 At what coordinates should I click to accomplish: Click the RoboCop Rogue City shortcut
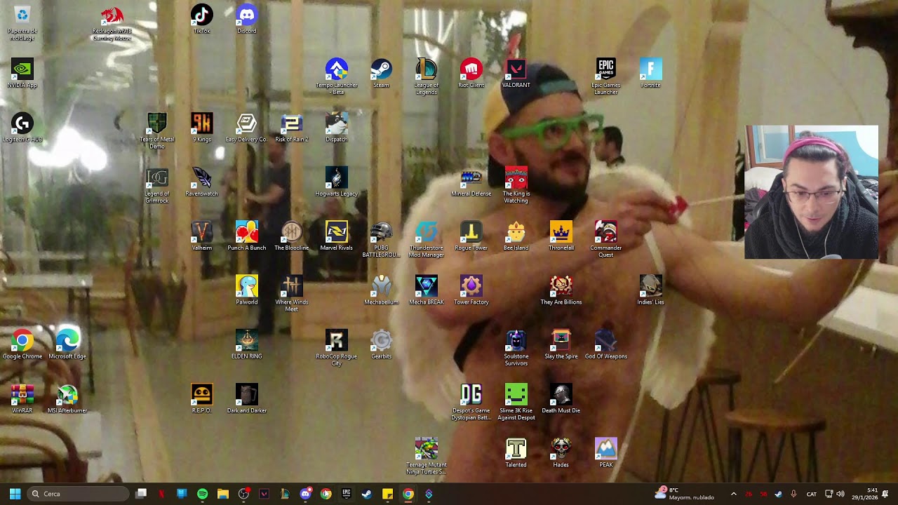[337, 347]
